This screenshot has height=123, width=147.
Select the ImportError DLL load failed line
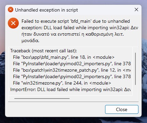pyautogui.click(x=71, y=89)
